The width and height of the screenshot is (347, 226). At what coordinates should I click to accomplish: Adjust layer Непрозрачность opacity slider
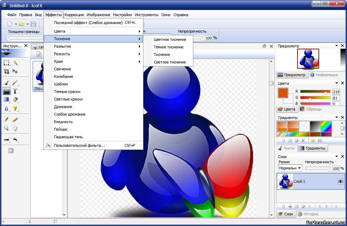(318, 168)
